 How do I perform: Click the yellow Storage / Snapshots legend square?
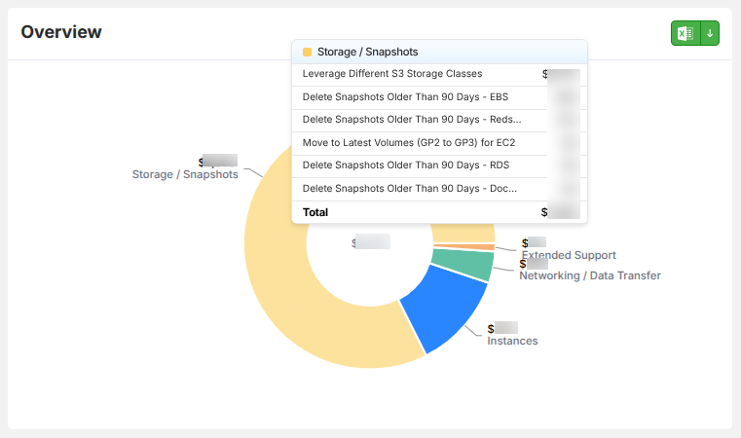(307, 52)
